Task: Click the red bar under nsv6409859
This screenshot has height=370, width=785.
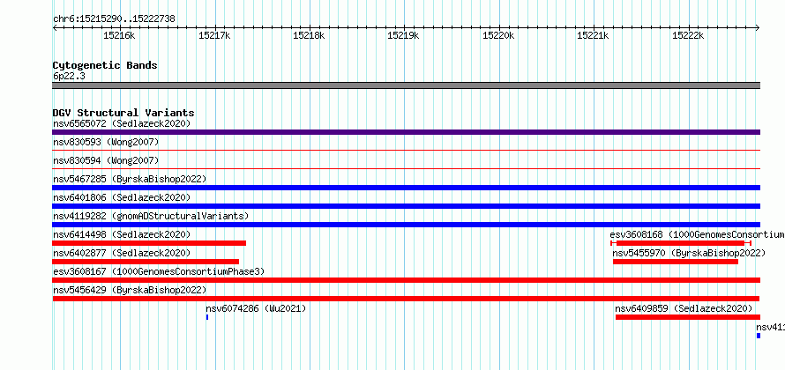Action: 688,317
